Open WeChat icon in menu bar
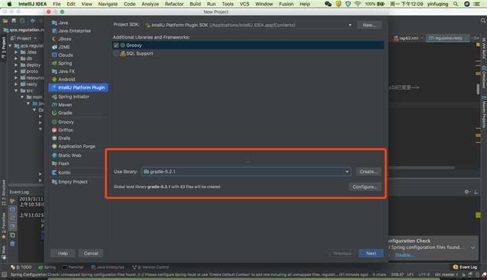The image size is (487, 280). (328, 4)
